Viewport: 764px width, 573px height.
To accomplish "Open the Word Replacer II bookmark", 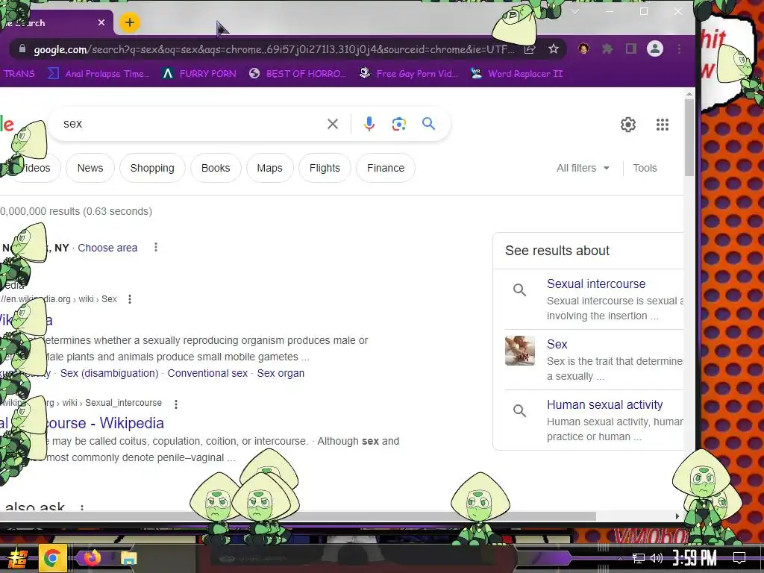I will [x=516, y=74].
